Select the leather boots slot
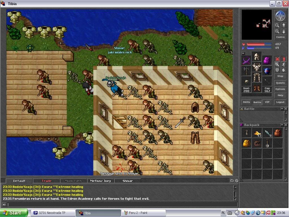The image size is (289, 217). click(257, 88)
